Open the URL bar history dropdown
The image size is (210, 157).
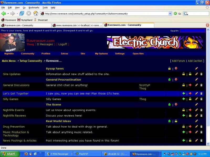[x=170, y=14]
